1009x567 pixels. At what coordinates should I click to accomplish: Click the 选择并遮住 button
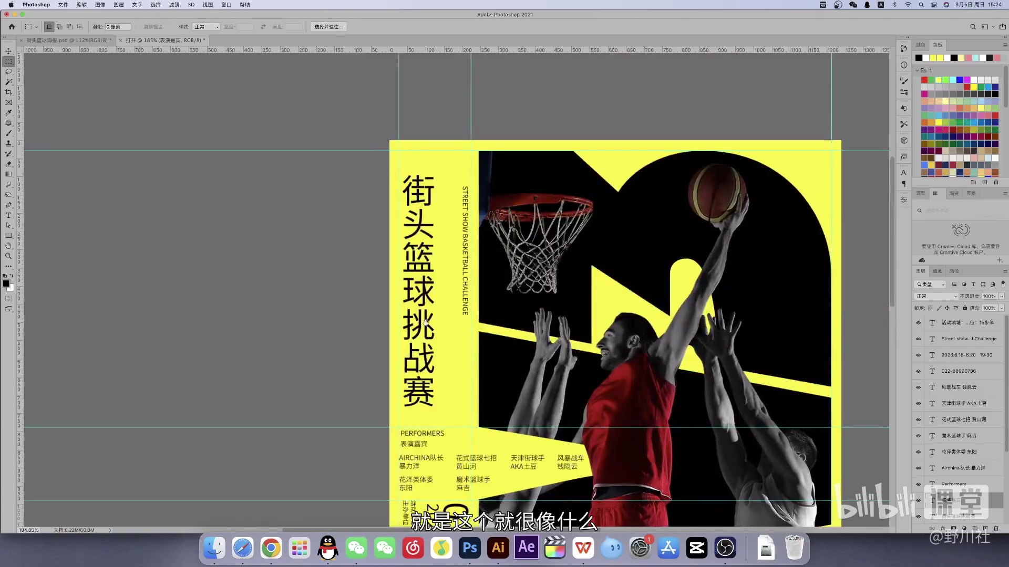pos(328,27)
